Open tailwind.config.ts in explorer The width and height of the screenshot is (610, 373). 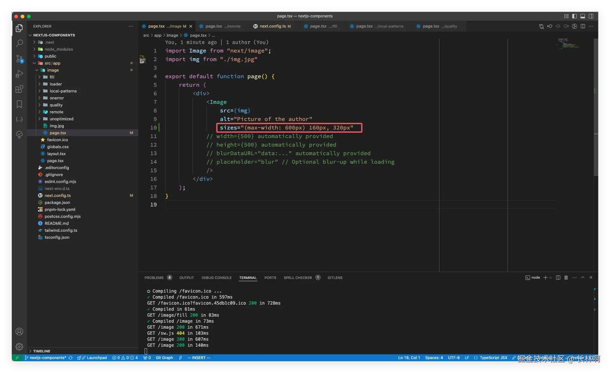point(61,230)
